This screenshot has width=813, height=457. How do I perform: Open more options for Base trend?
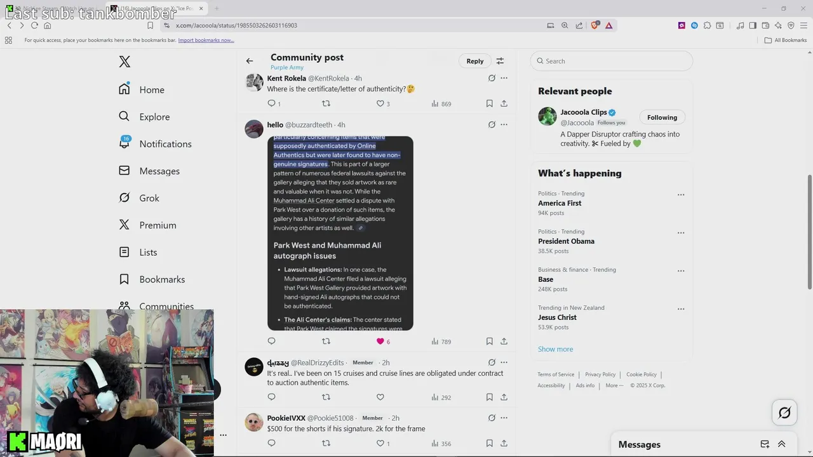coord(681,271)
